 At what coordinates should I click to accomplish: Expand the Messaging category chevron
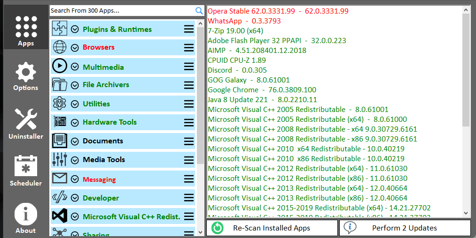[75, 179]
